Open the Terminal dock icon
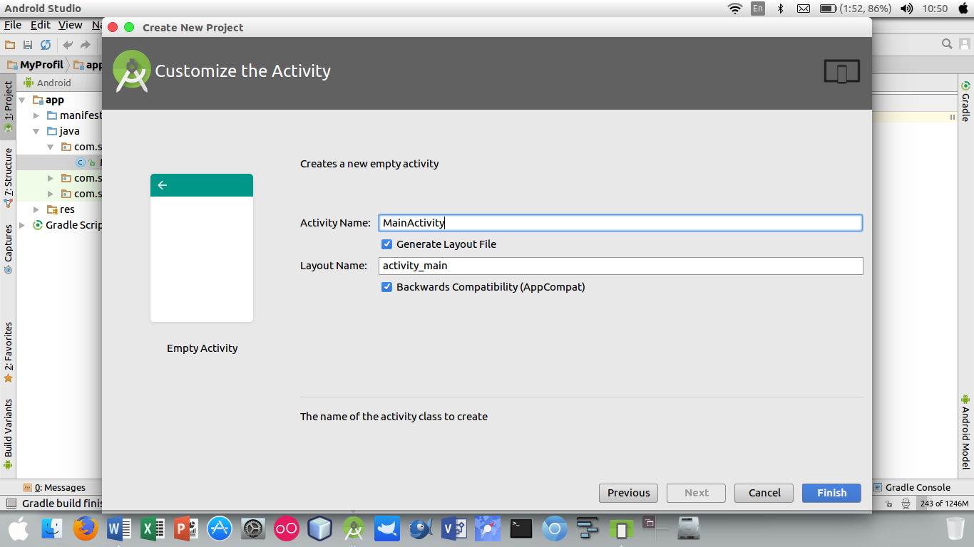Image resolution: width=974 pixels, height=547 pixels. (521, 528)
